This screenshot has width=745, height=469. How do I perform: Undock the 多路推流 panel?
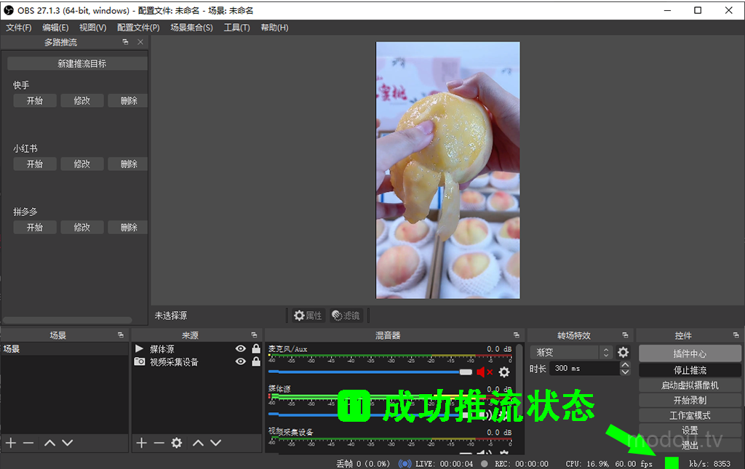pyautogui.click(x=125, y=42)
